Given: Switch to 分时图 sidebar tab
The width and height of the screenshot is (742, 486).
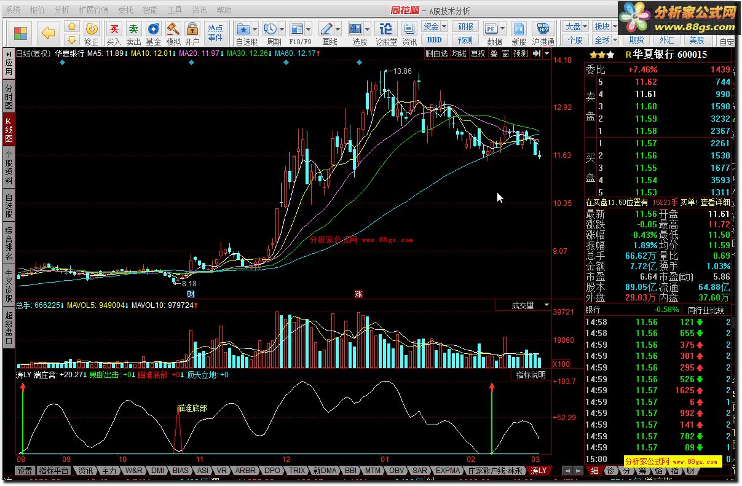Looking at the screenshot, I should (9, 97).
